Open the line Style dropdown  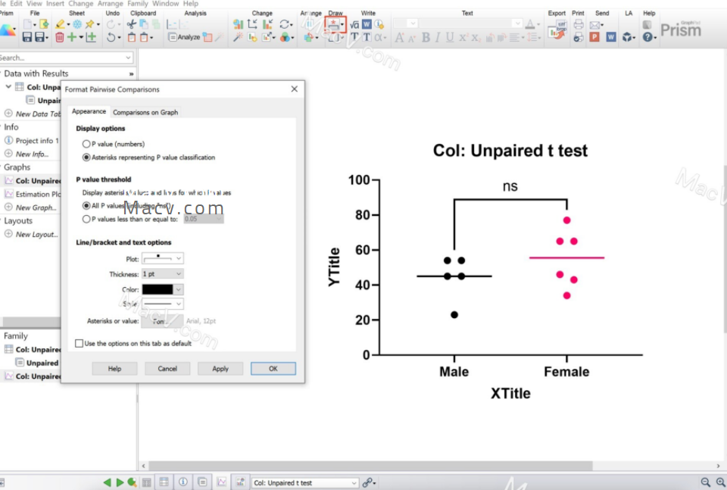pyautogui.click(x=162, y=304)
